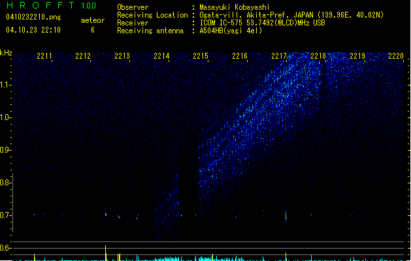Image resolution: width=411 pixels, height=261 pixels.
Task: Click the 0.7 kHz frequency axis label
Action: click(5, 215)
